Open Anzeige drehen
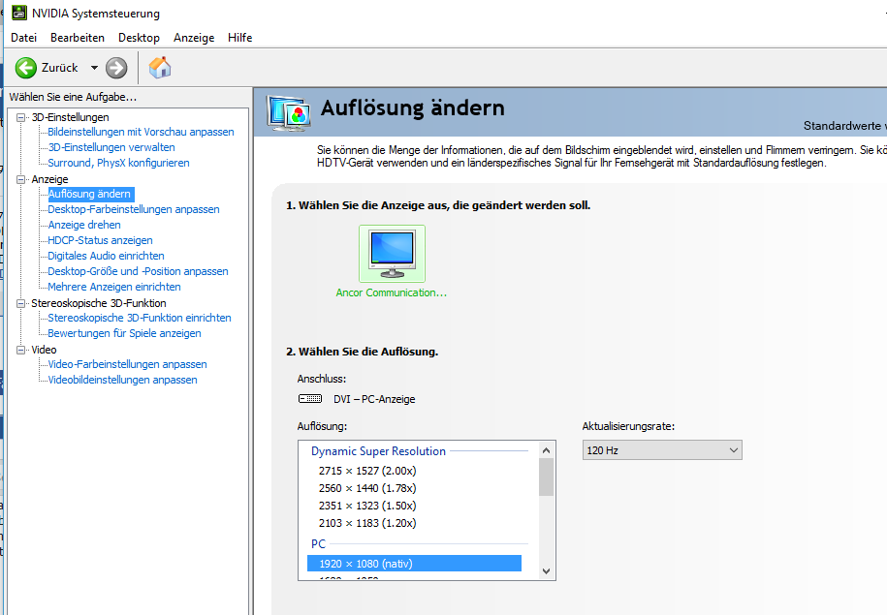Viewport: 887px width, 615px height. 84,225
